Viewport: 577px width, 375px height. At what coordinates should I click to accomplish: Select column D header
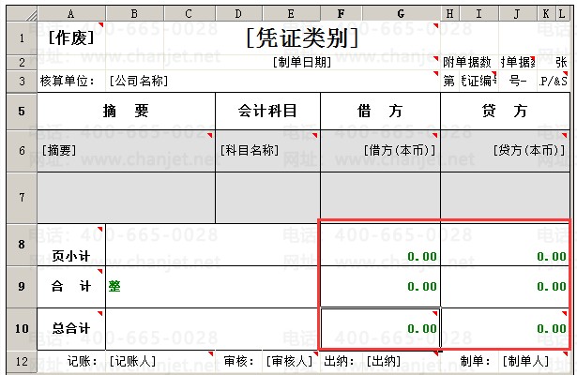239,14
